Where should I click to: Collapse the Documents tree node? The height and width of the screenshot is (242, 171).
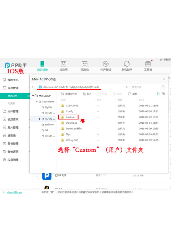point(37,102)
